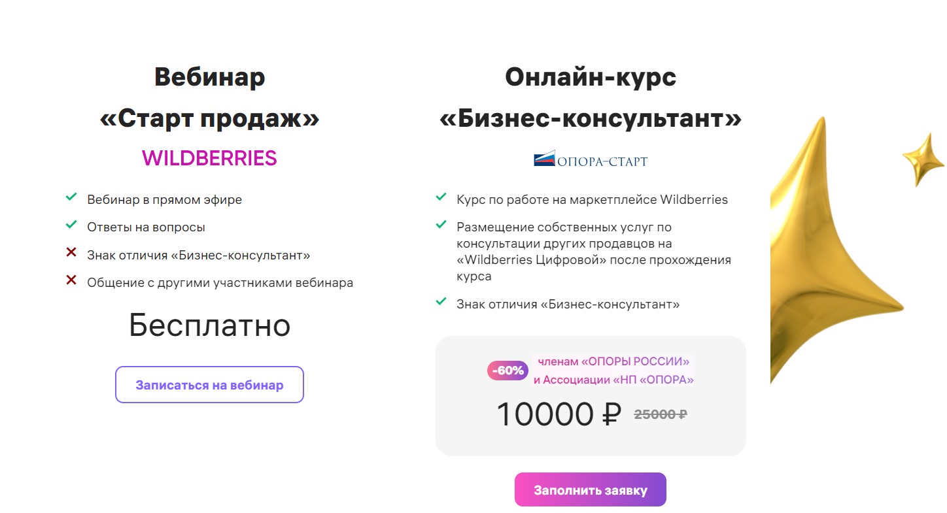Image resolution: width=947 pixels, height=513 pixels.
Task: Click green checkmark beside Ответы на вопросы
Action: 71,225
